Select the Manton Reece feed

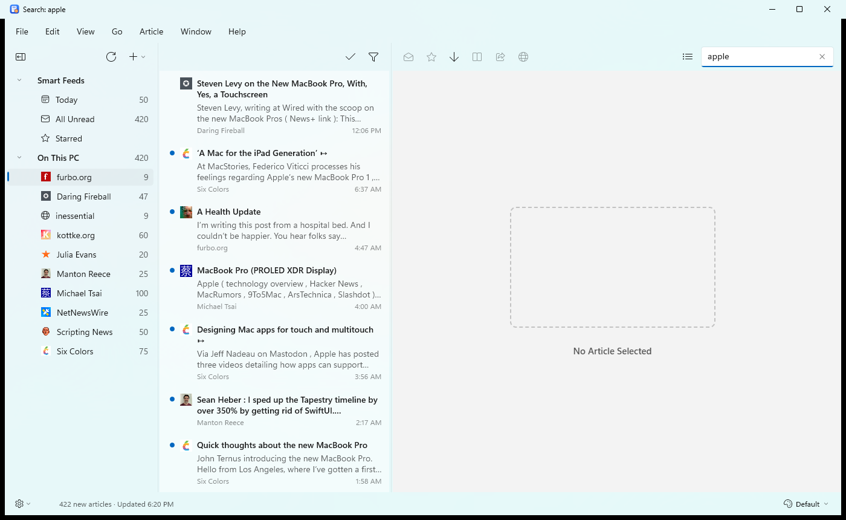pos(80,274)
